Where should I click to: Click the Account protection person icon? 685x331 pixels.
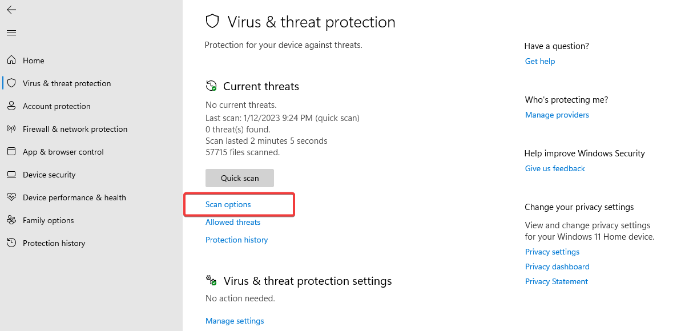(11, 106)
